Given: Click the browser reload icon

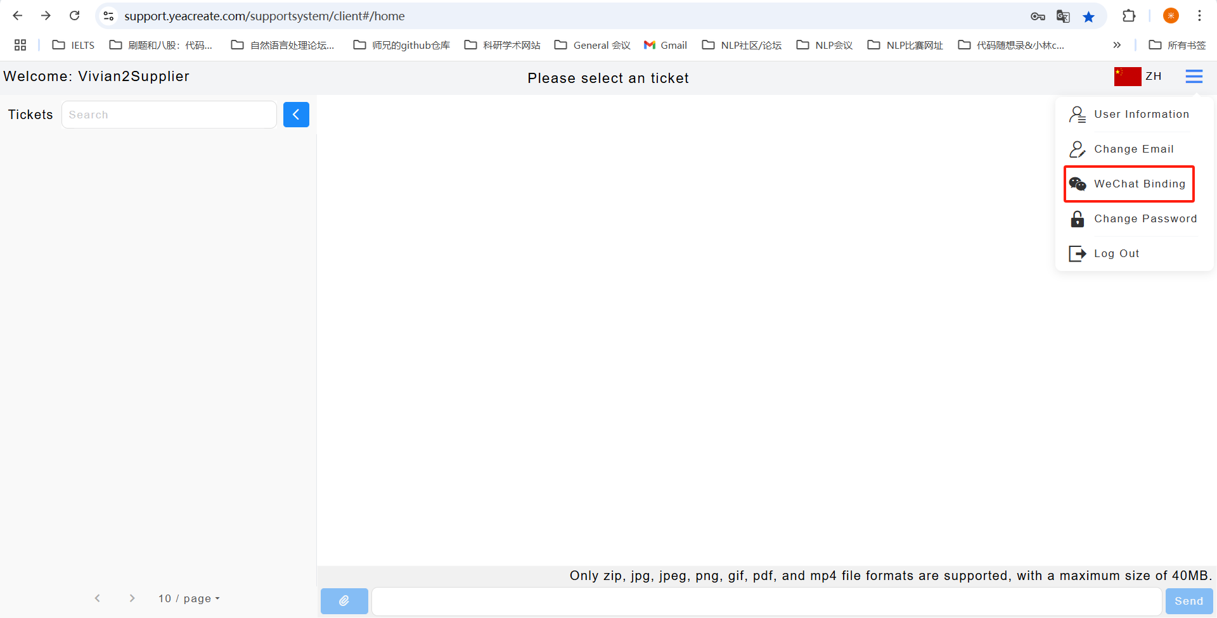Looking at the screenshot, I should [75, 16].
